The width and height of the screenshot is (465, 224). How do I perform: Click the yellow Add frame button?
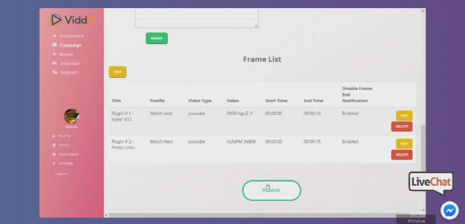tap(117, 72)
